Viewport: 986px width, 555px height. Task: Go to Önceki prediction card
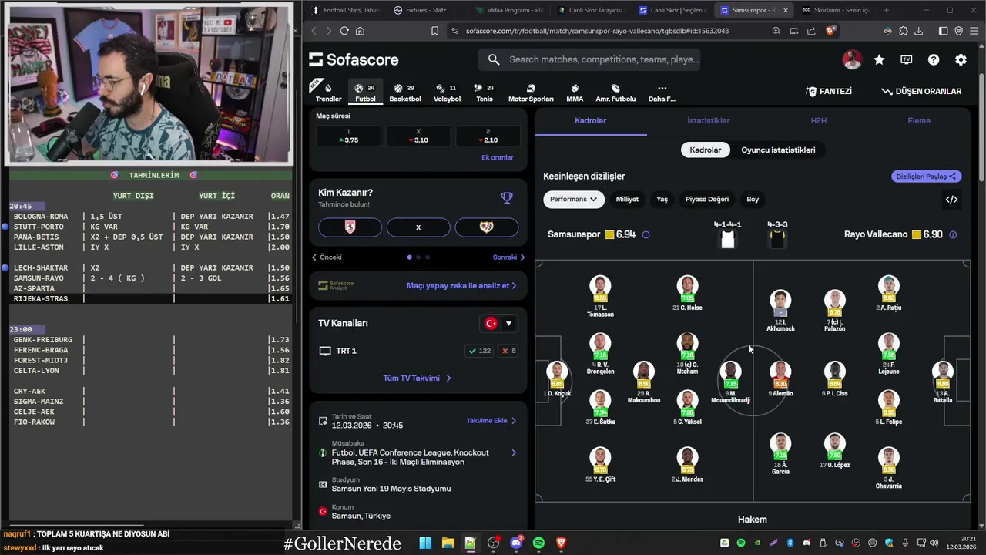point(327,257)
